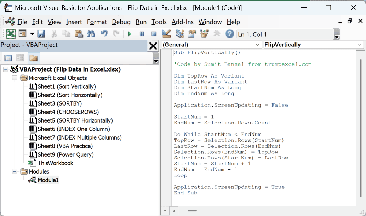Viewport: 366px width, 216px height.
Task: Minimize the Module1 code window
Action: [x=340, y=22]
